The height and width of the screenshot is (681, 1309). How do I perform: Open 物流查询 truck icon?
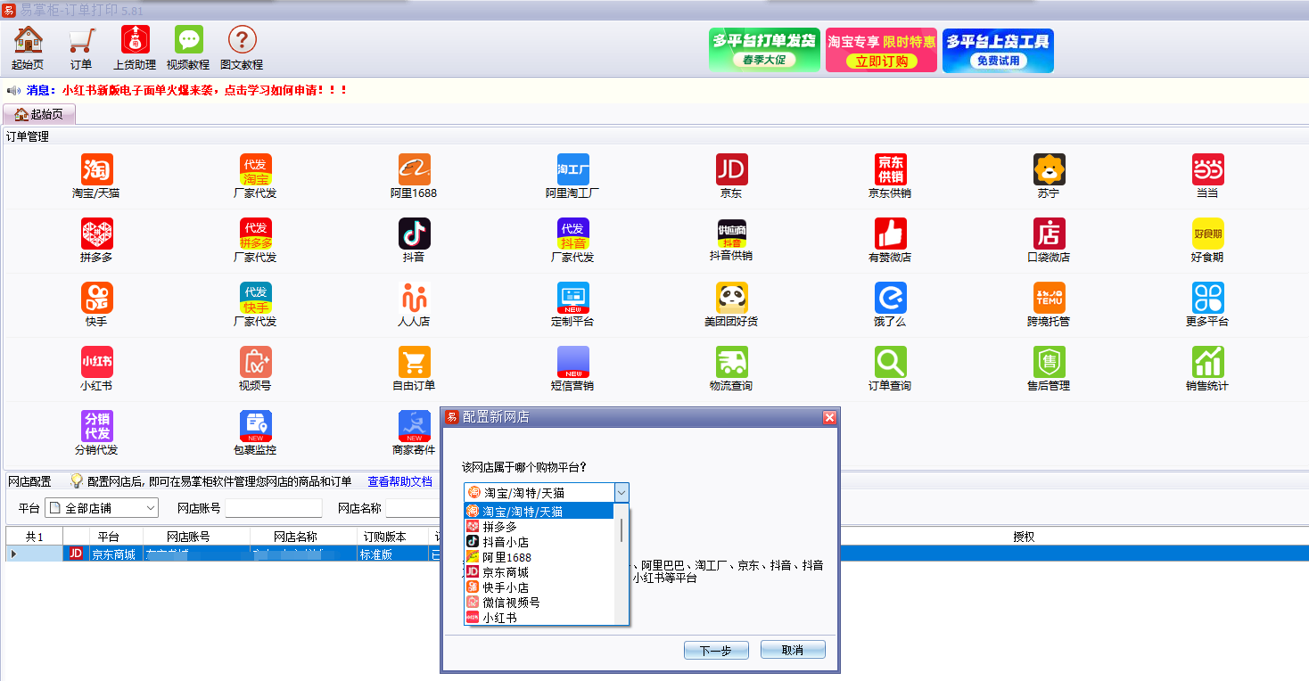point(731,362)
